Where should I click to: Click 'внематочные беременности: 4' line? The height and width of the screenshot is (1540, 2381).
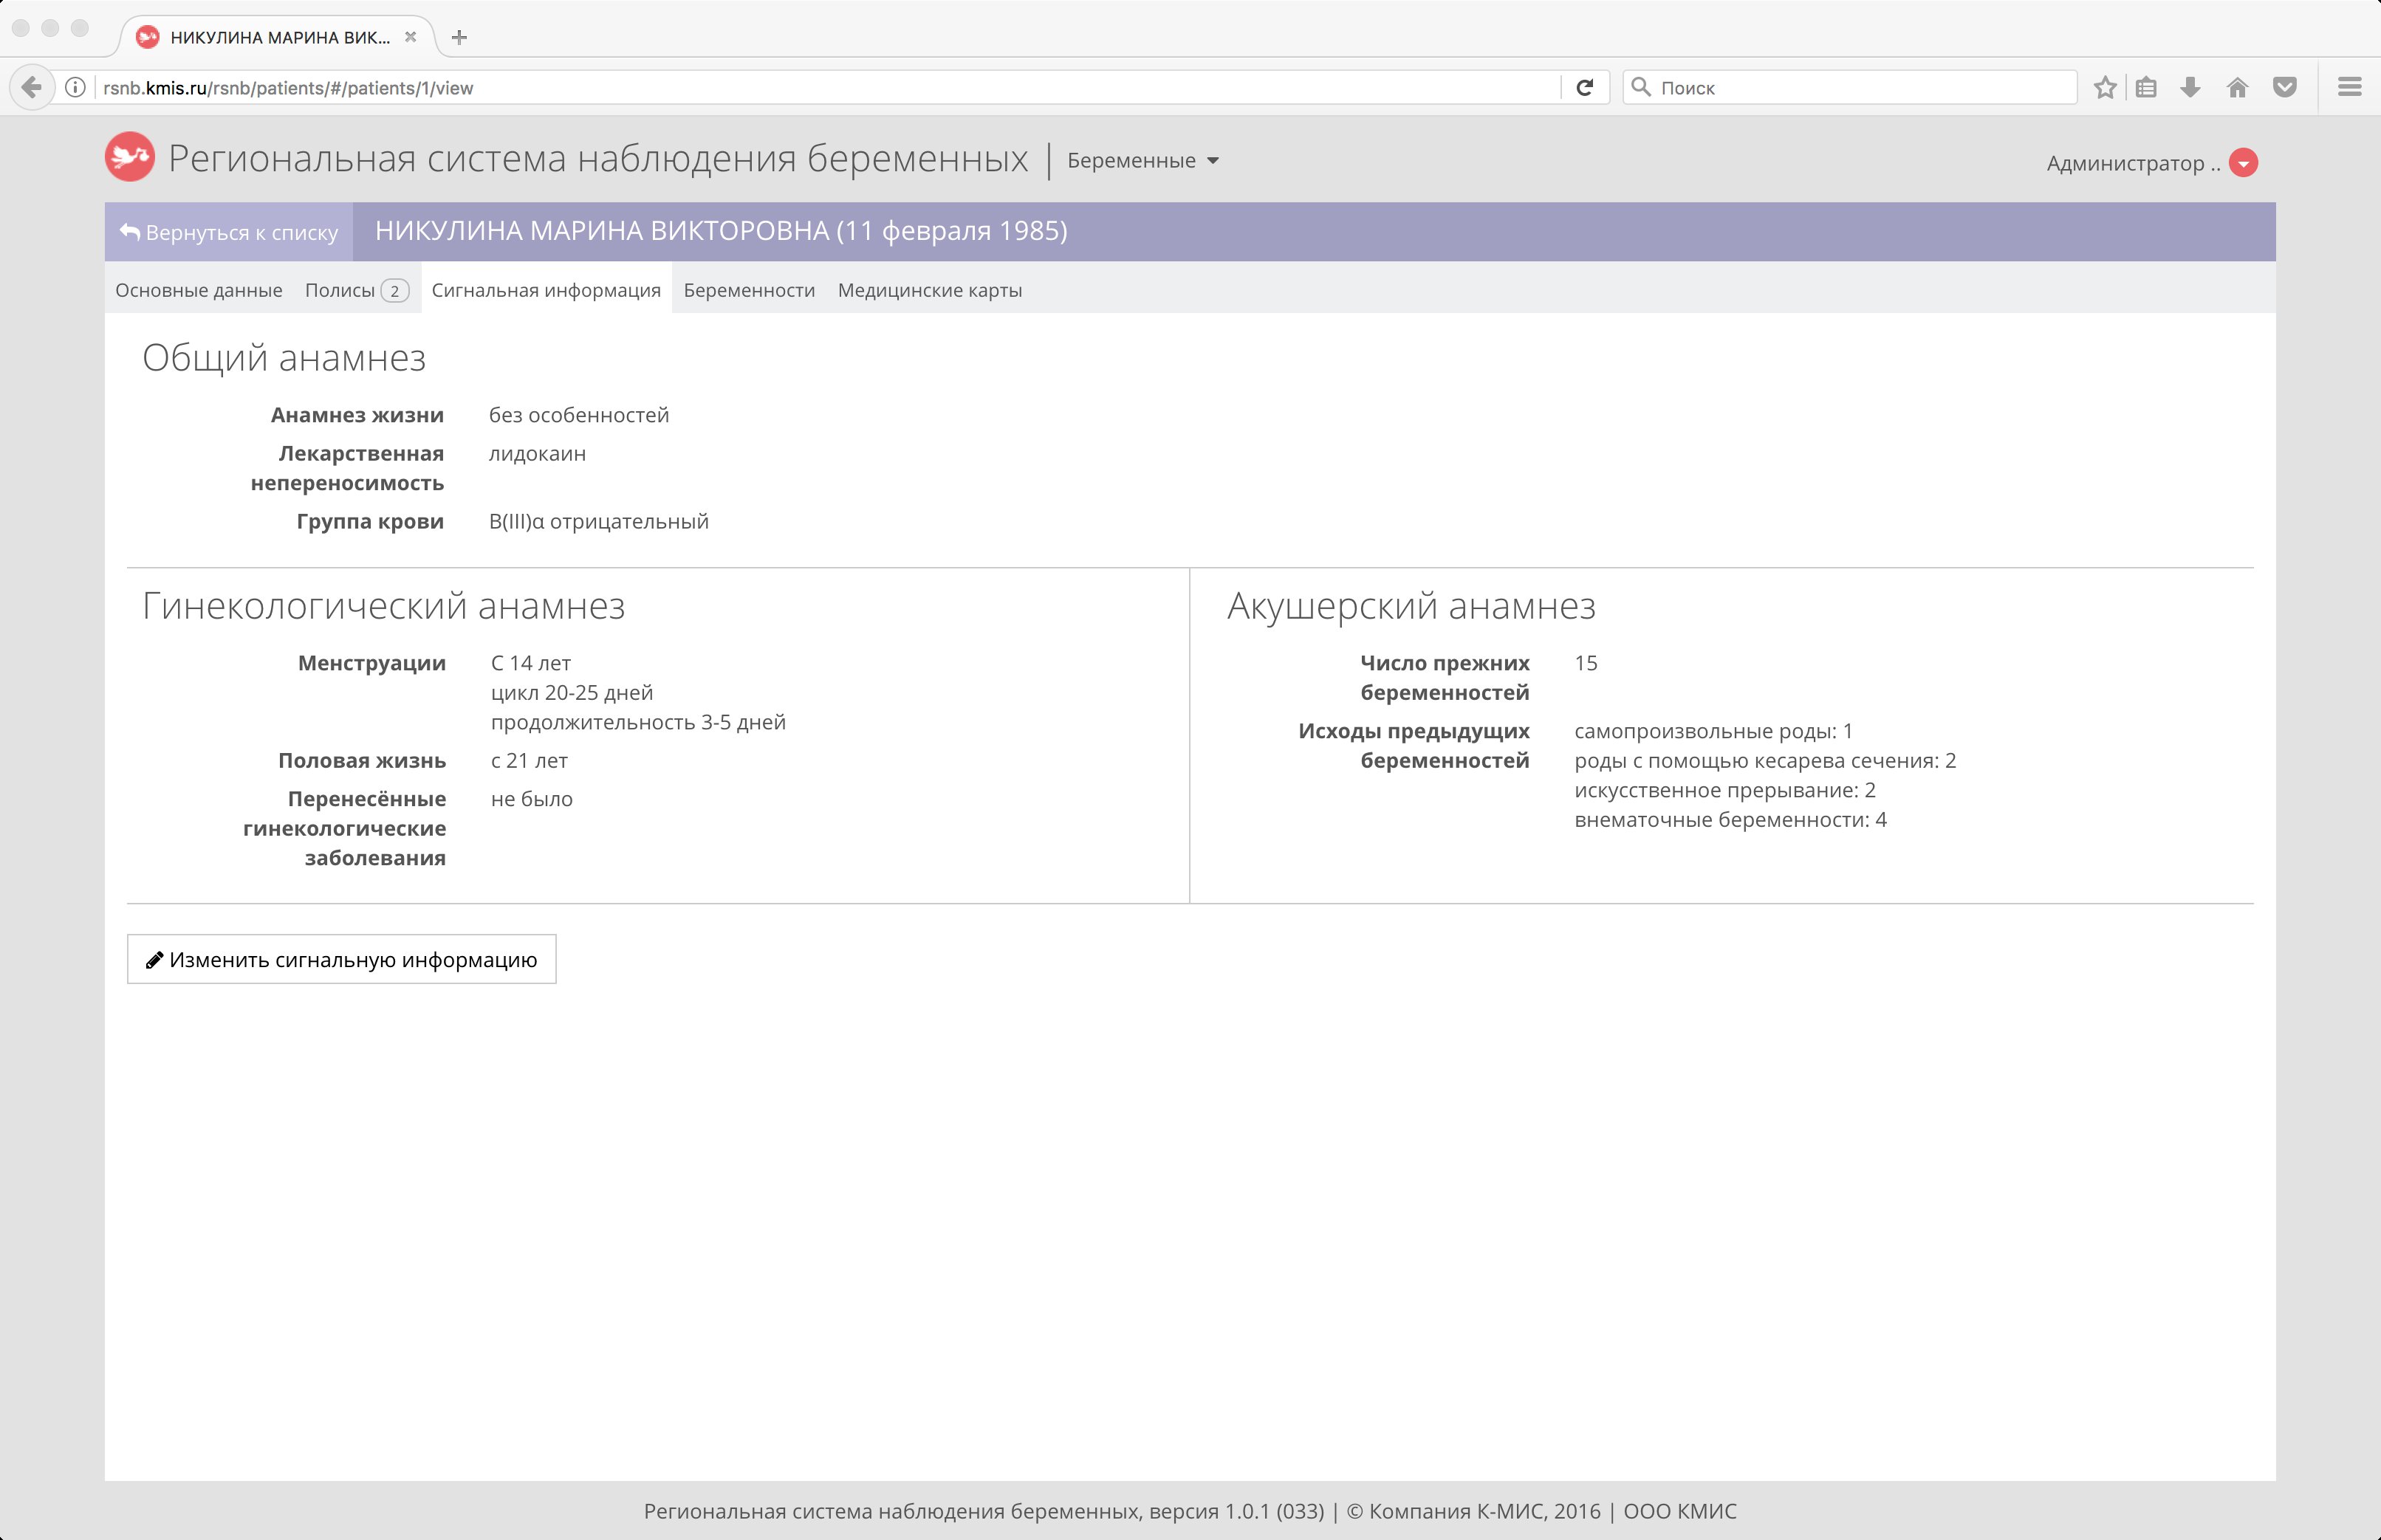(x=1730, y=820)
